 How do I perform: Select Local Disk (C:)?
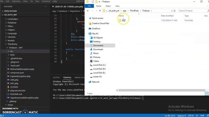99,65
